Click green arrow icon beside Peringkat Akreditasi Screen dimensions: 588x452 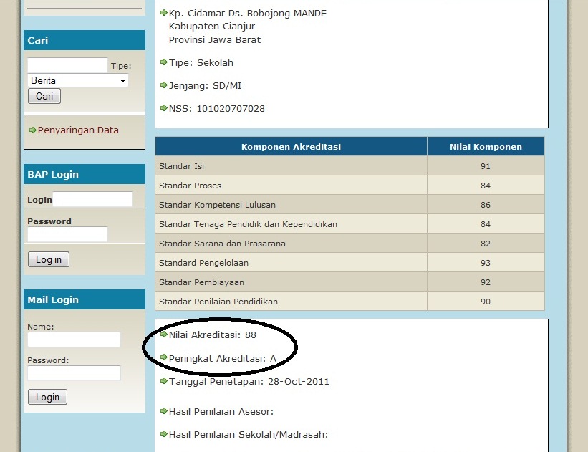tap(163, 357)
